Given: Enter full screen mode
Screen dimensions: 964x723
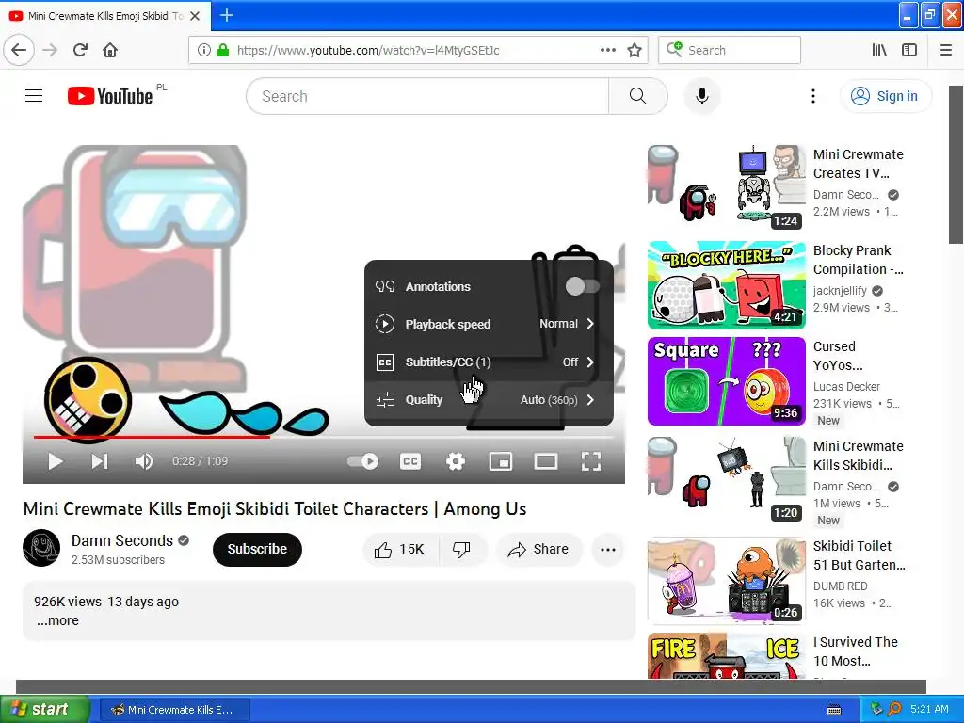Looking at the screenshot, I should [x=591, y=461].
